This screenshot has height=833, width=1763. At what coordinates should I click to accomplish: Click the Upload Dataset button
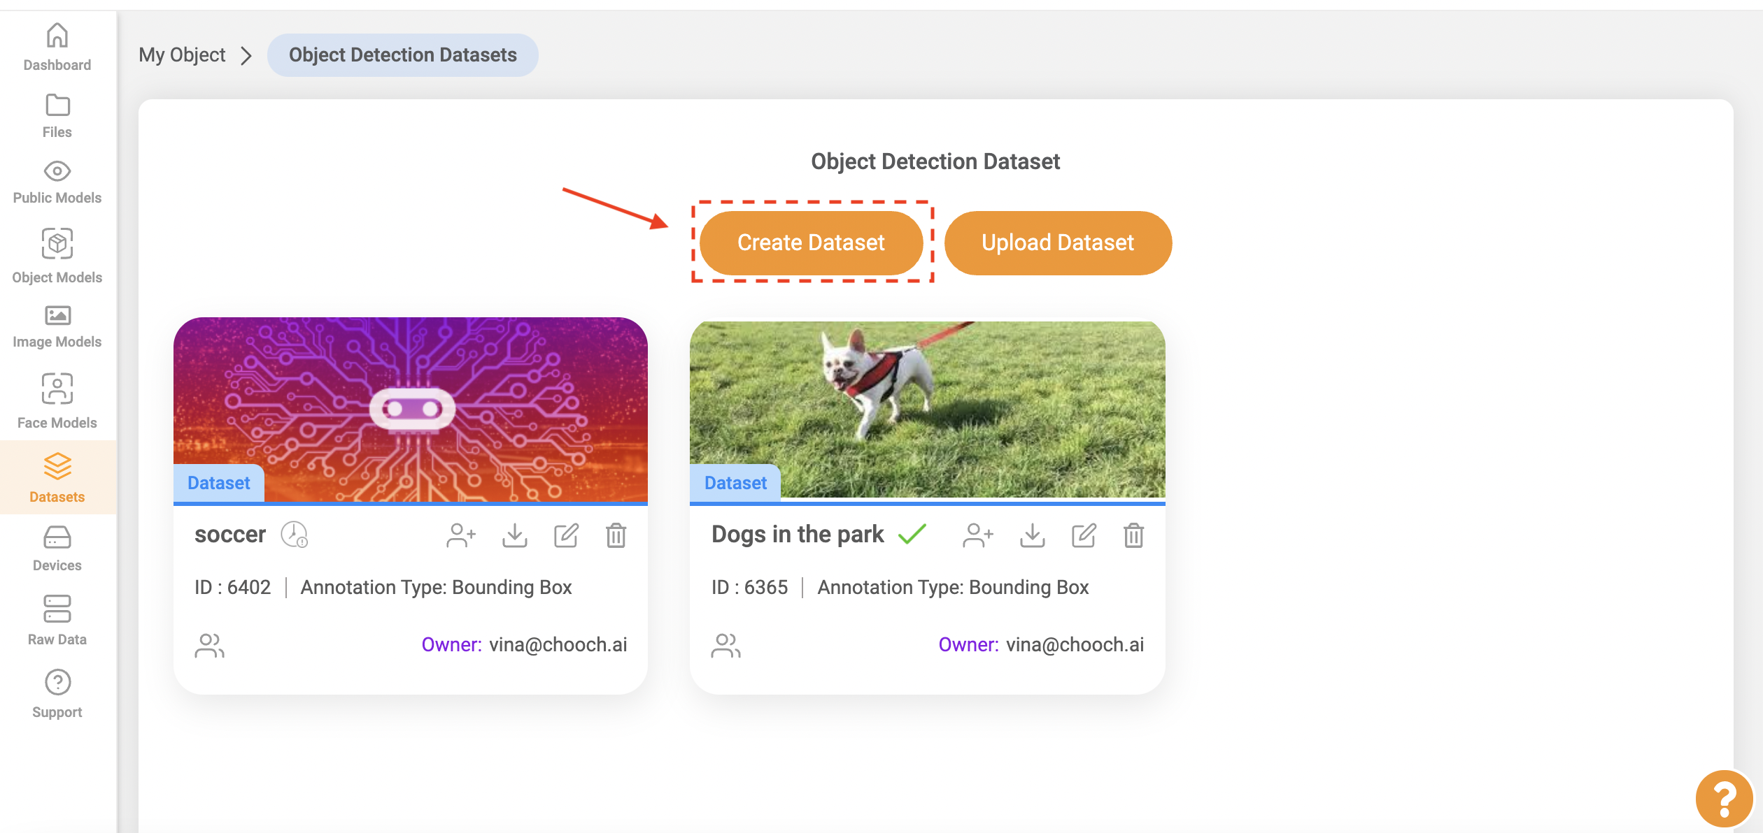click(1057, 242)
